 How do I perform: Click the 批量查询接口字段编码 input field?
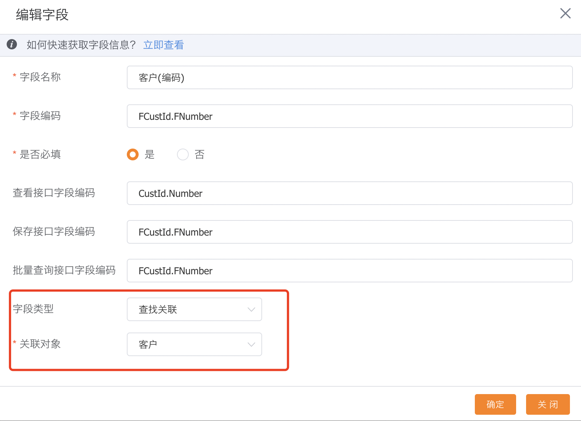pyautogui.click(x=349, y=271)
